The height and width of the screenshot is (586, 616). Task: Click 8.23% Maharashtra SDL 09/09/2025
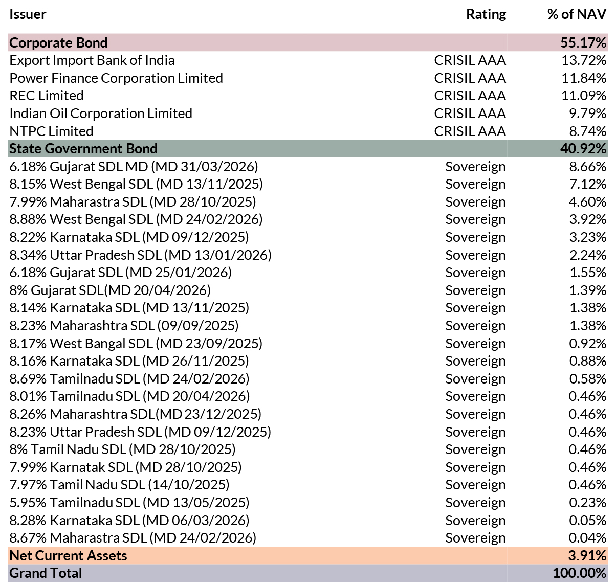click(x=124, y=326)
